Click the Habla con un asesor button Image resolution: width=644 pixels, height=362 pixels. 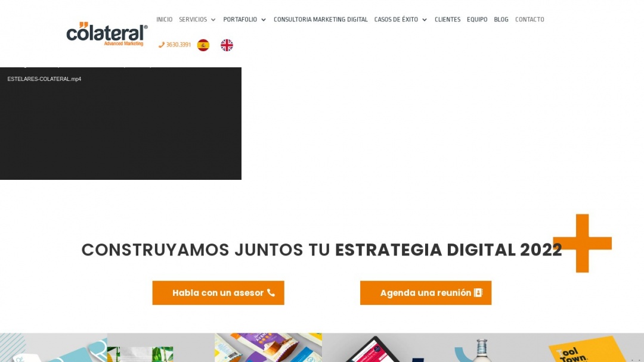pyautogui.click(x=218, y=292)
